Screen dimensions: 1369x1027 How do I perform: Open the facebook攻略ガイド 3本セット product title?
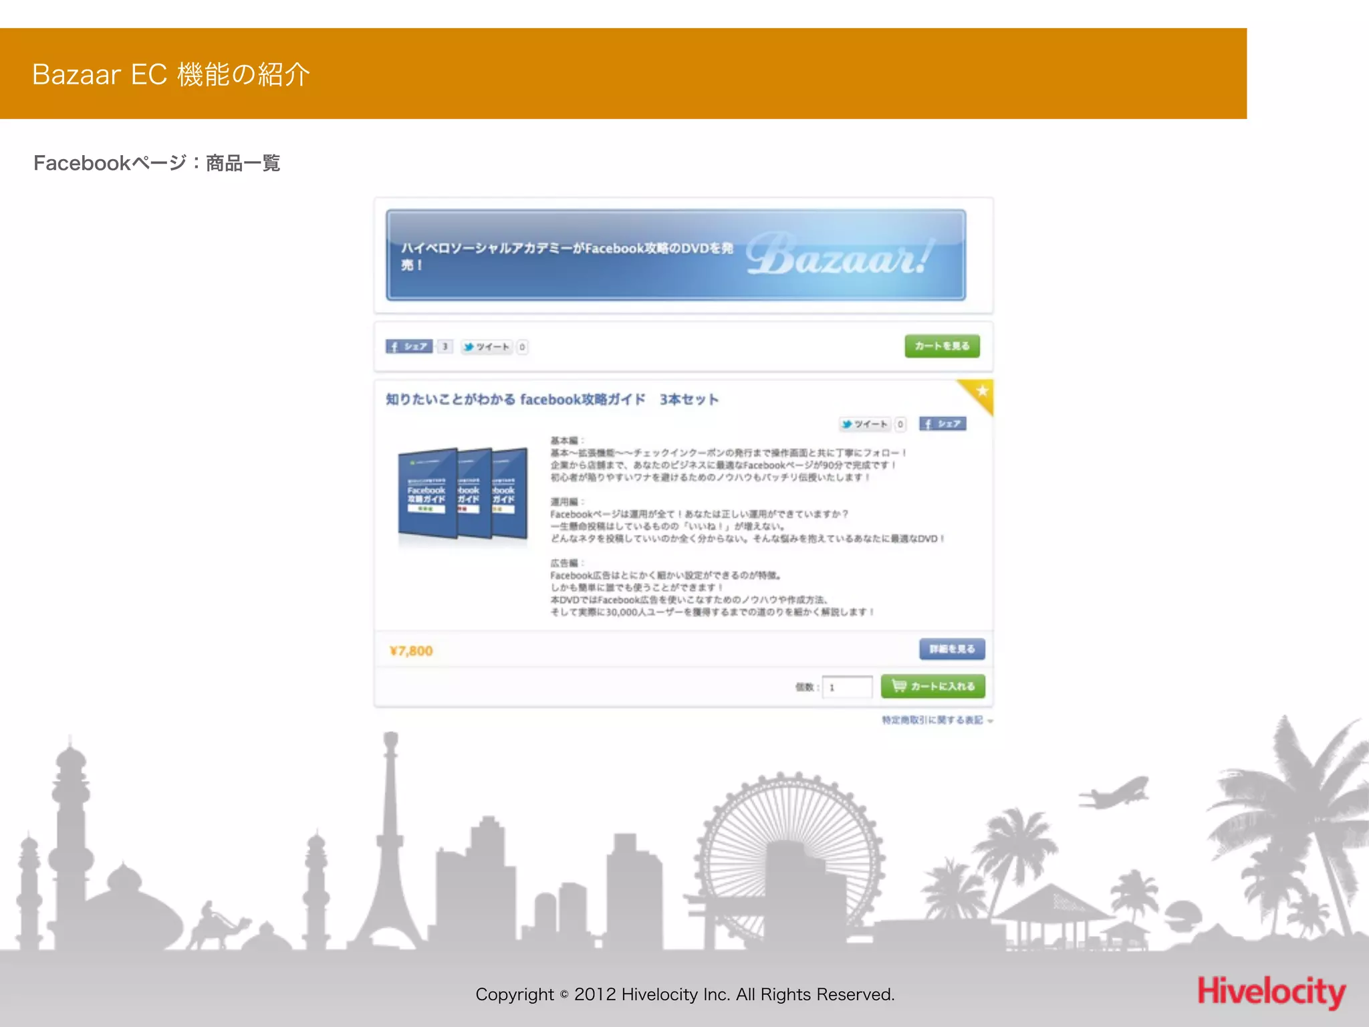[x=552, y=399]
